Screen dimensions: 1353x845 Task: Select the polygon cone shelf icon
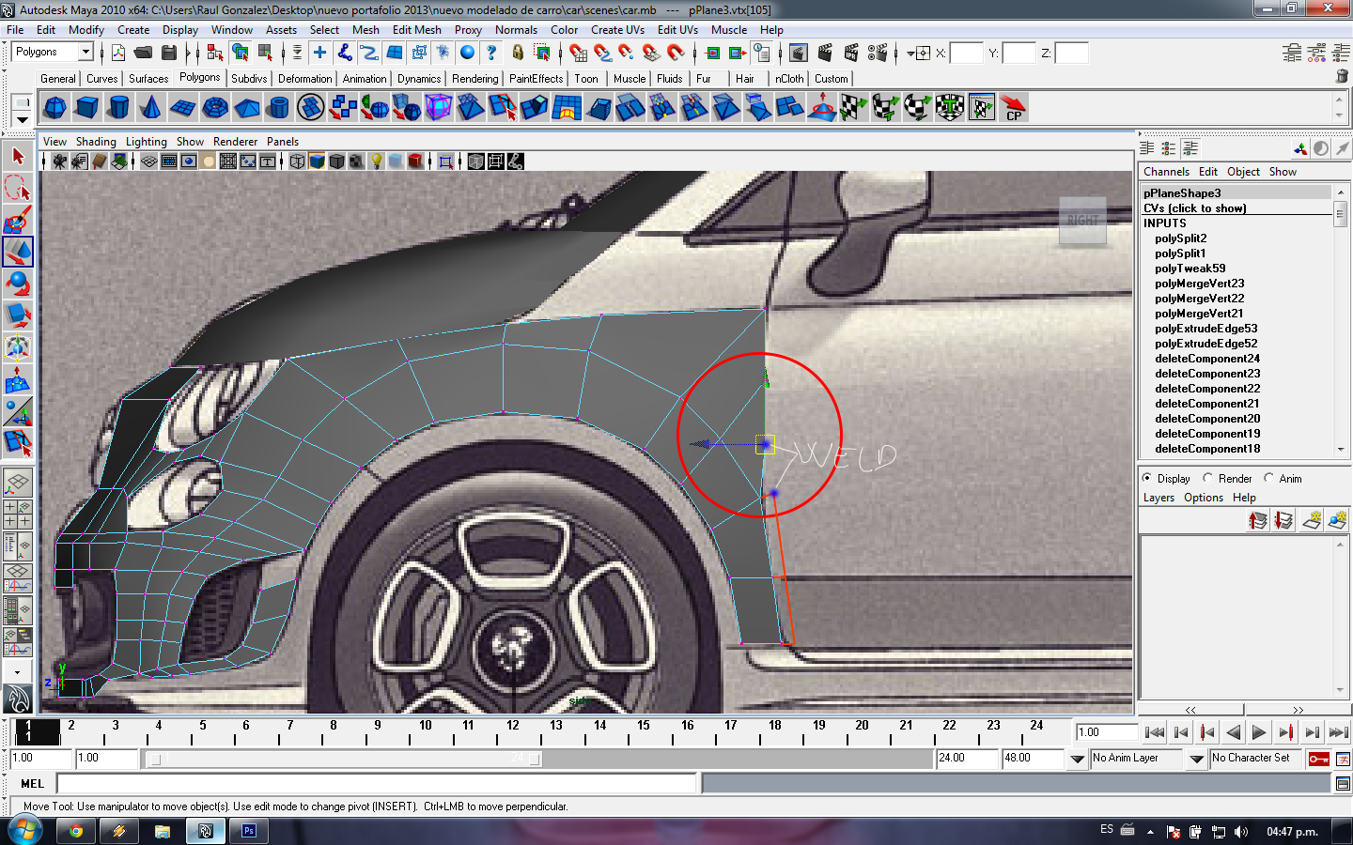click(151, 108)
